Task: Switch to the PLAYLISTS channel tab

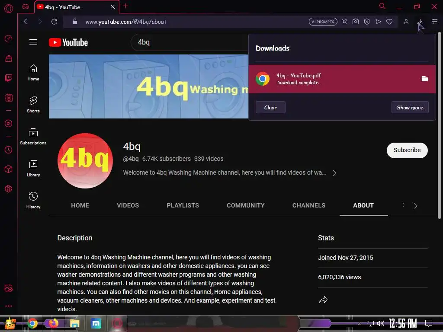Action: 183,205
